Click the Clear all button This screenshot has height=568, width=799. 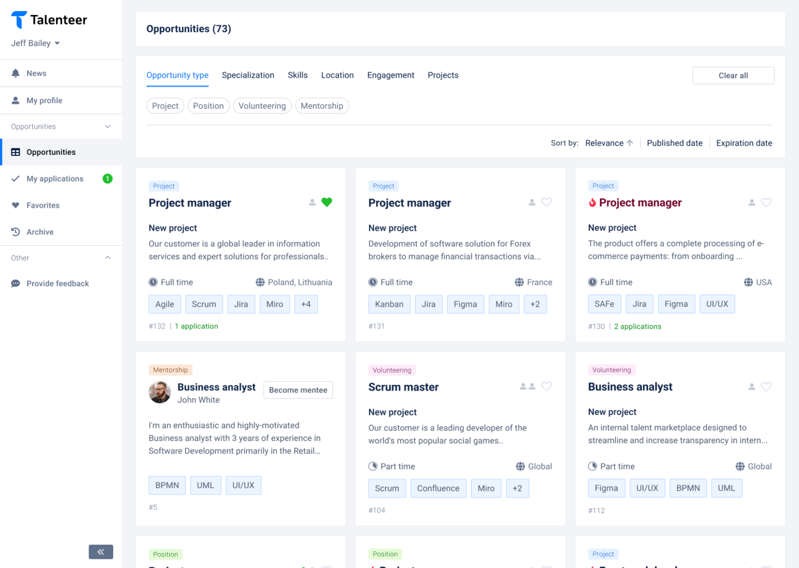[733, 75]
